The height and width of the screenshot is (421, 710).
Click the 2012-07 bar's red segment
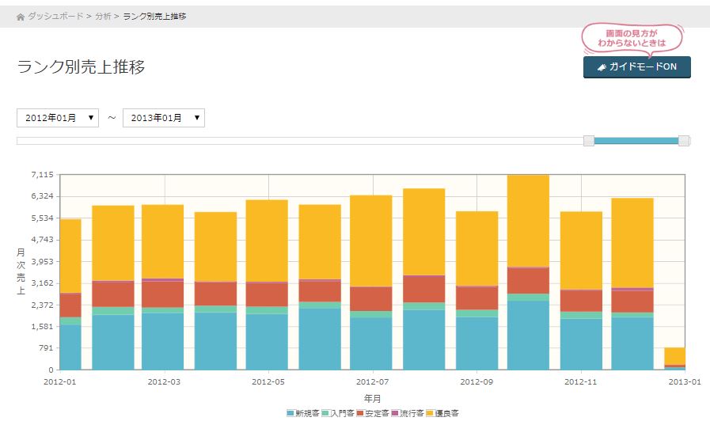coord(371,298)
